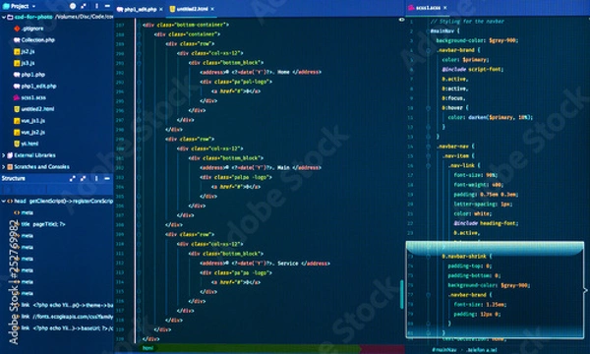The width and height of the screenshot is (590, 354).
Task: Click the Sass icon beside scss1.scss in the tree
Action: [17, 97]
